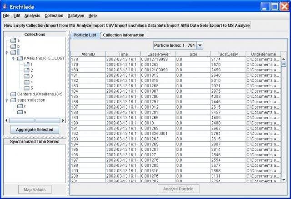The width and height of the screenshot is (291, 199).
Task: Click the ScatDelay column header
Action: click(x=228, y=54)
